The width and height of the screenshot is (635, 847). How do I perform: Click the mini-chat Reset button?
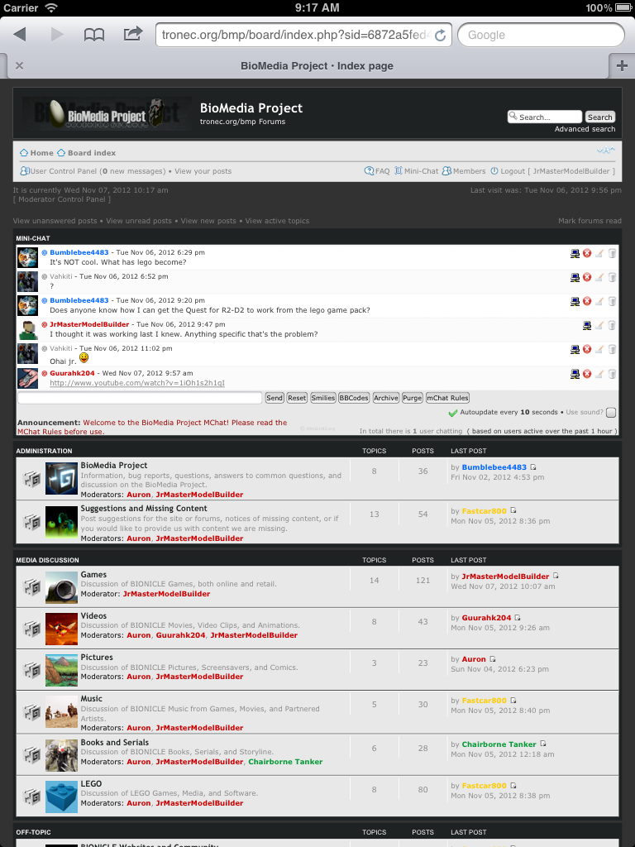click(297, 398)
